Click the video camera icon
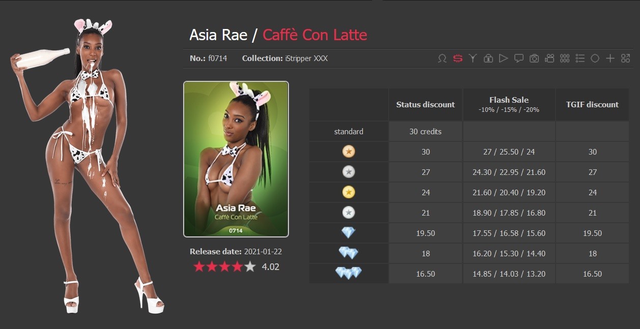640x329 pixels. coord(549,58)
